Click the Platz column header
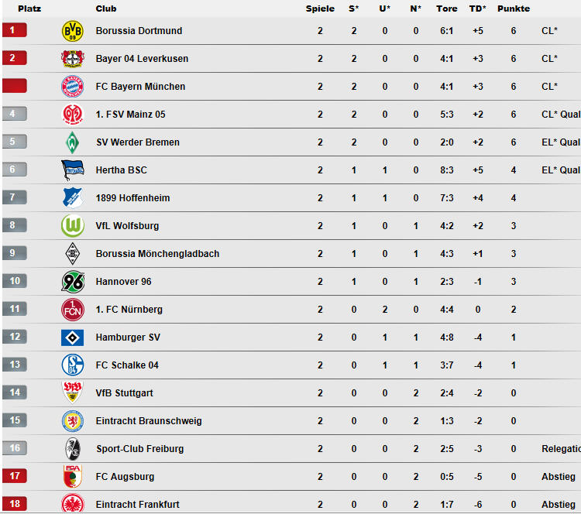 point(29,9)
